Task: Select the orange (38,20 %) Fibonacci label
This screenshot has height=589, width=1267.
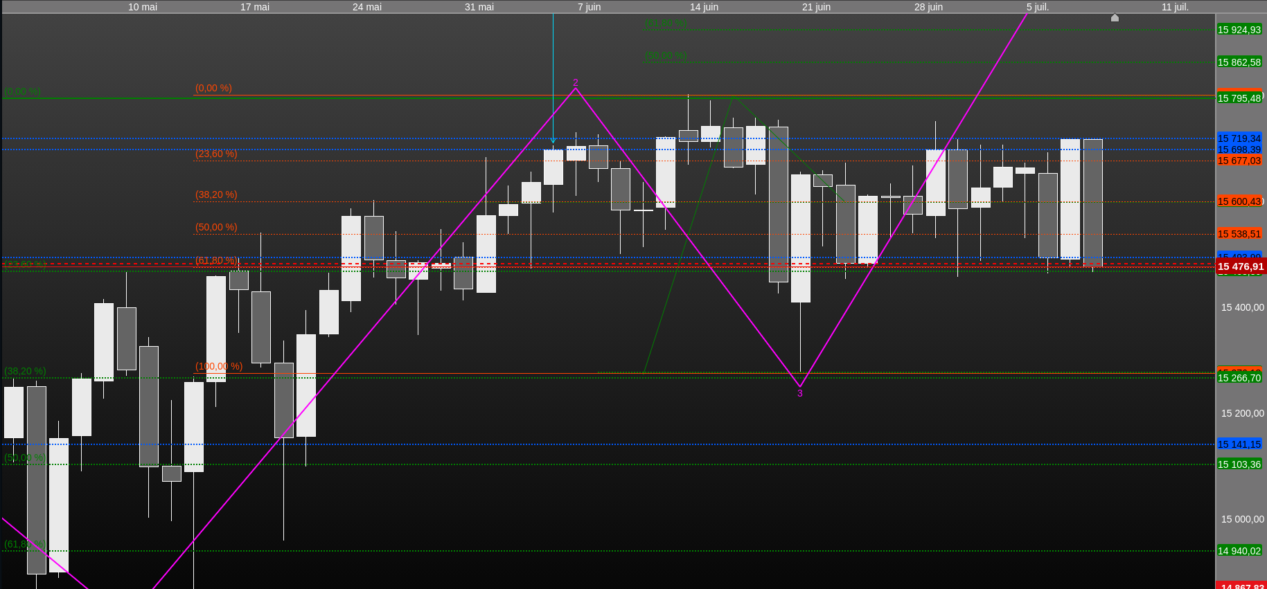Action: point(216,194)
